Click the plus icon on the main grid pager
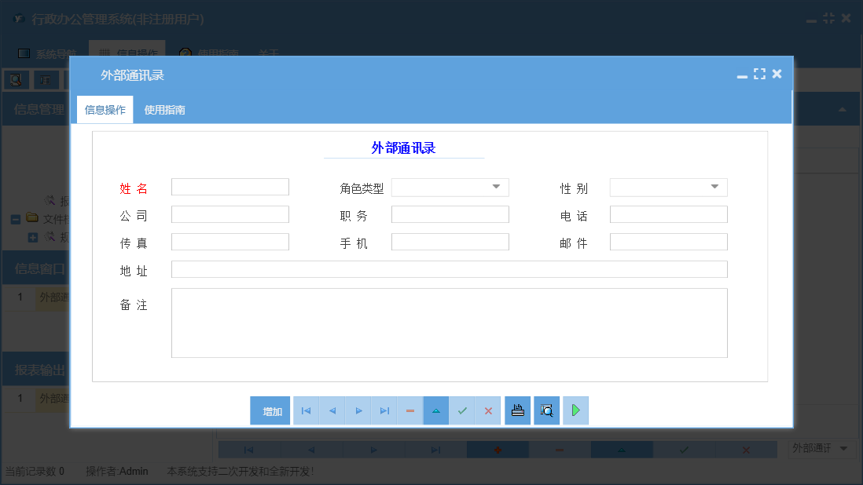 click(x=498, y=449)
